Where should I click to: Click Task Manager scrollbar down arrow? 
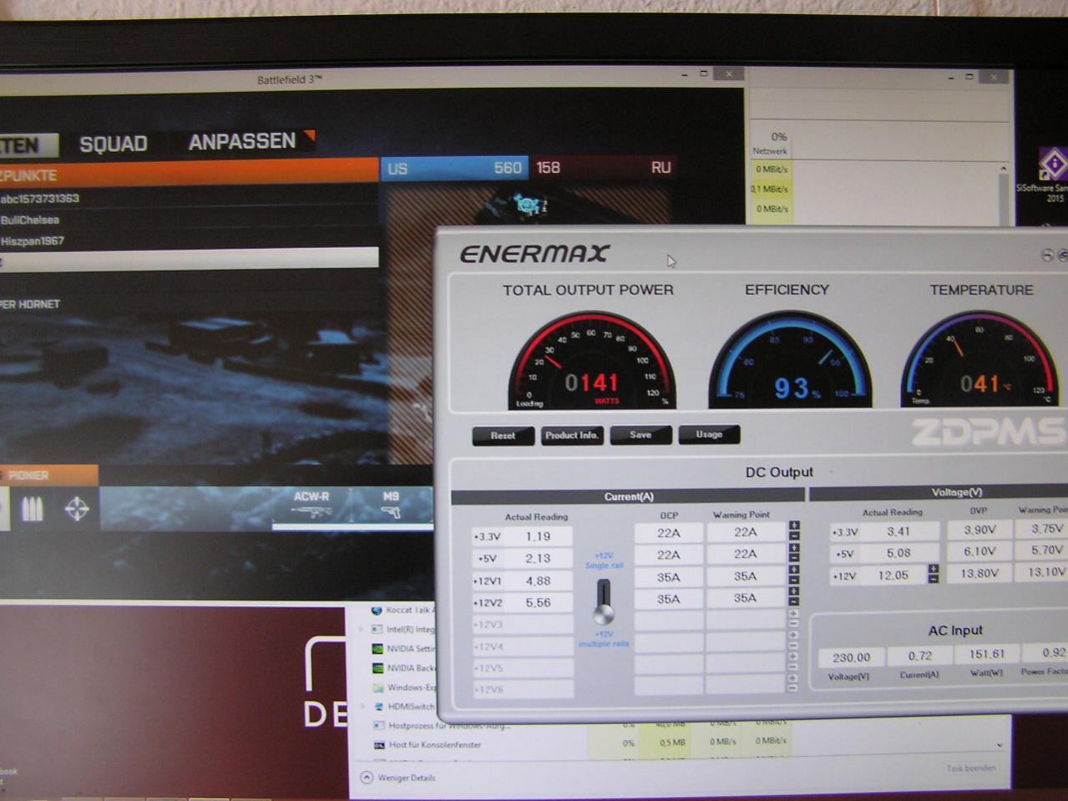pyautogui.click(x=1000, y=744)
